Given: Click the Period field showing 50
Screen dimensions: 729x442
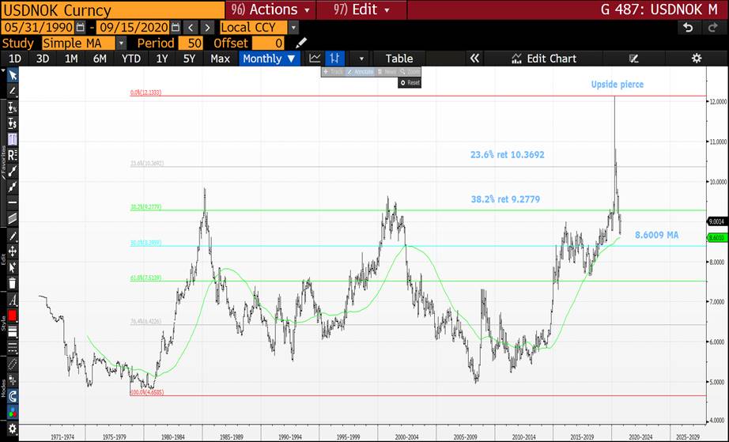Looking at the screenshot, I should [x=190, y=43].
